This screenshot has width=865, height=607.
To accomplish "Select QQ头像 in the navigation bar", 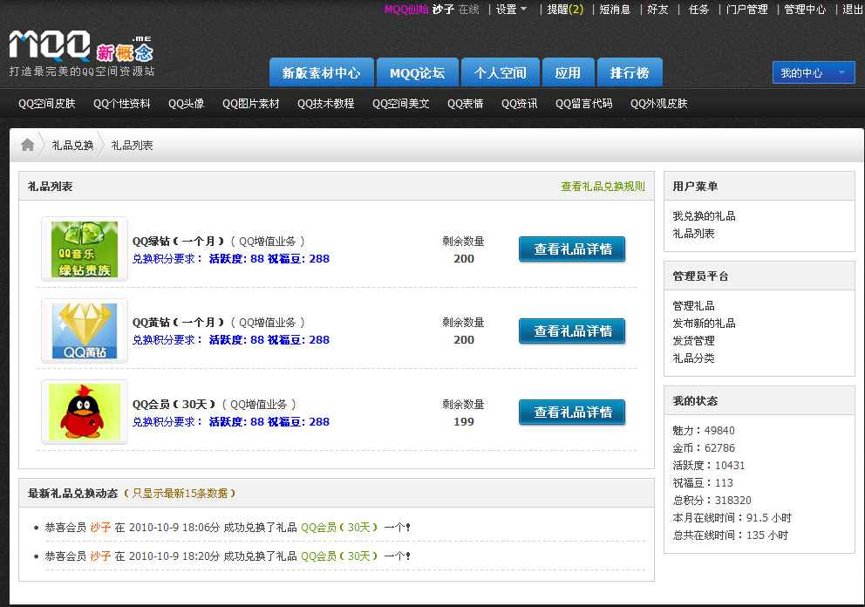I will [x=187, y=104].
